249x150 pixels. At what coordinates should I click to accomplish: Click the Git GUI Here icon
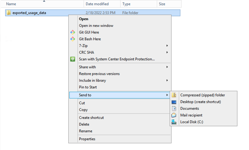pos(72,32)
